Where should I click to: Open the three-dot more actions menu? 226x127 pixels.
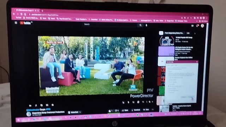[x=153, y=110]
